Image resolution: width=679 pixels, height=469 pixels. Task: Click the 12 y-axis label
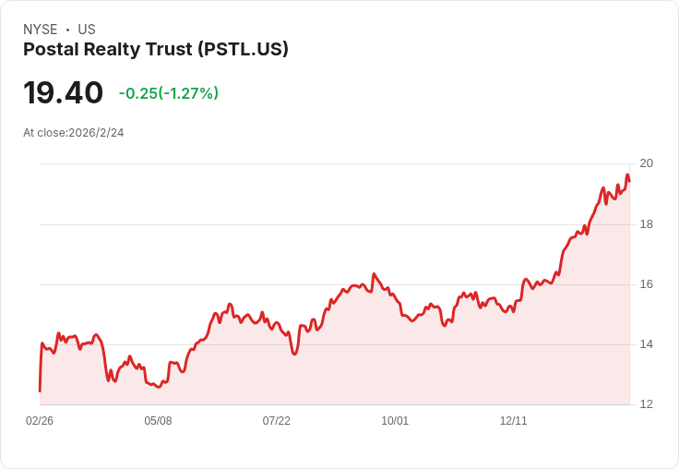click(x=646, y=404)
